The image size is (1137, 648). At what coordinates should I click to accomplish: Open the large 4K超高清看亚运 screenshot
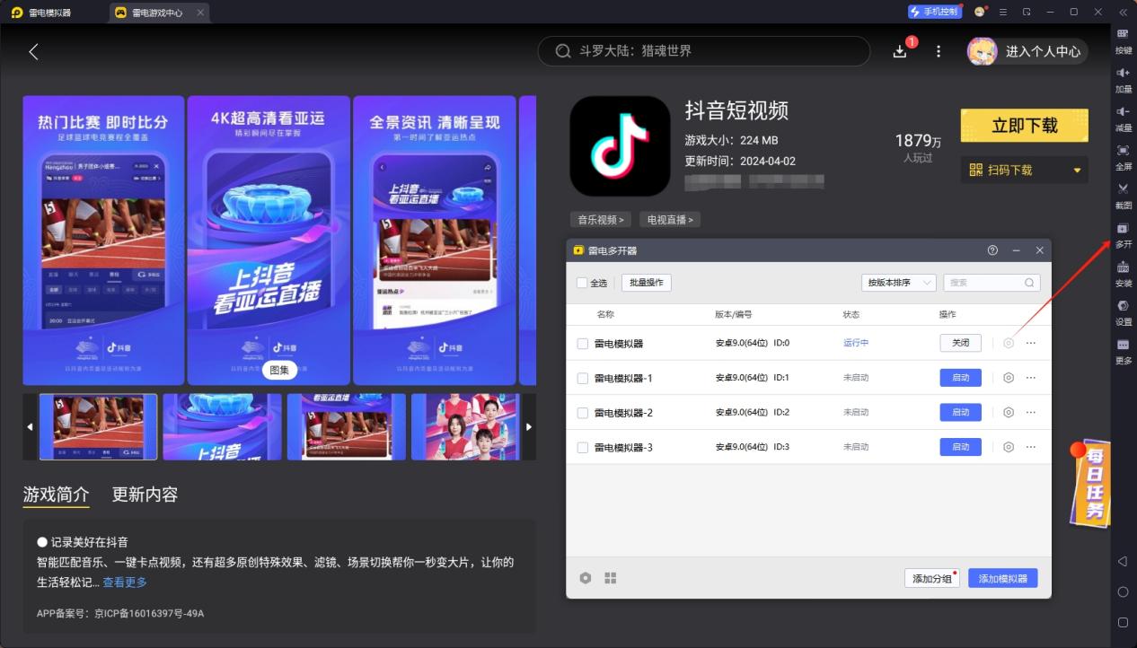[x=269, y=241]
